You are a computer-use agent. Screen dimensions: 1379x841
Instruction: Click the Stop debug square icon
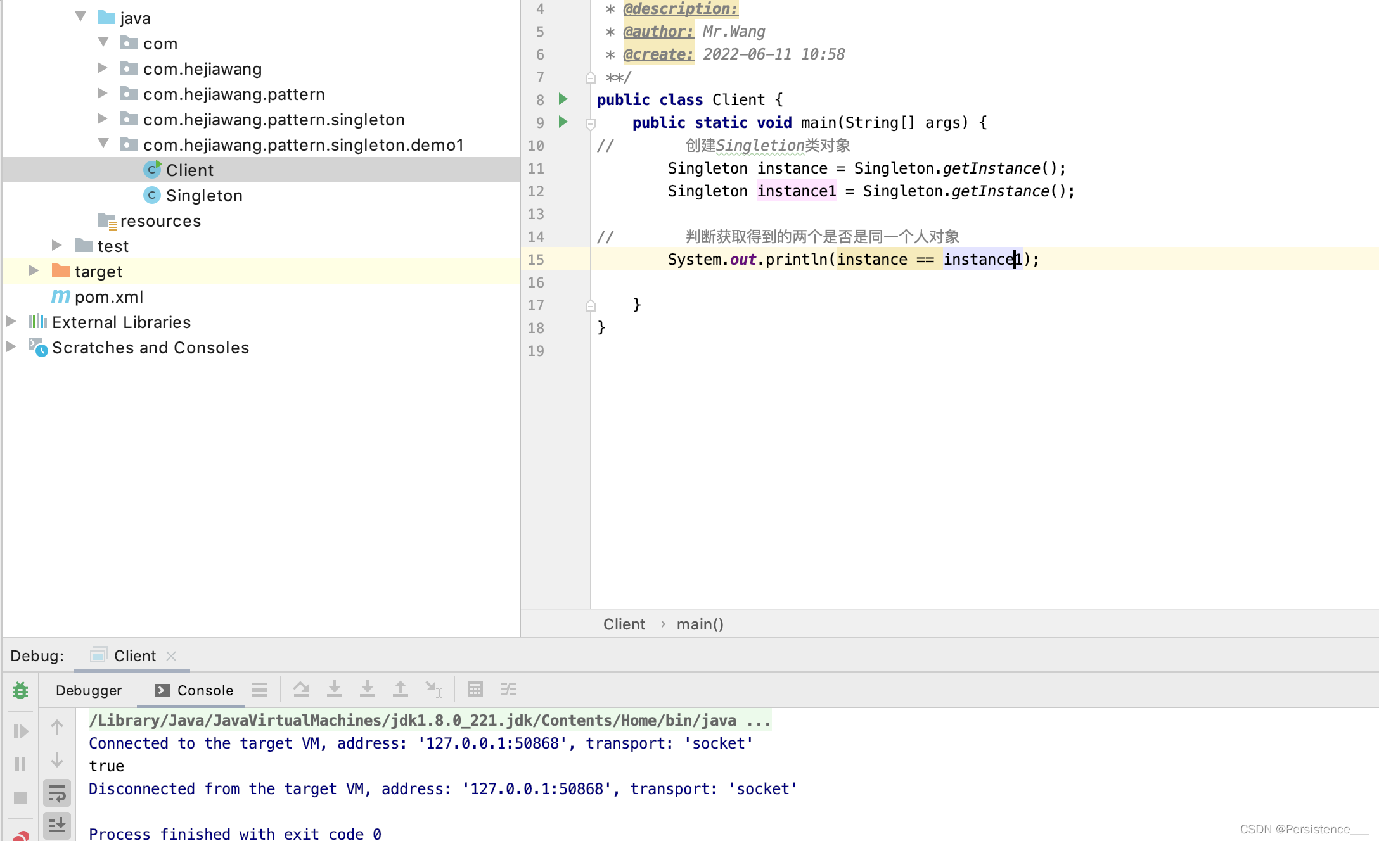[20, 797]
